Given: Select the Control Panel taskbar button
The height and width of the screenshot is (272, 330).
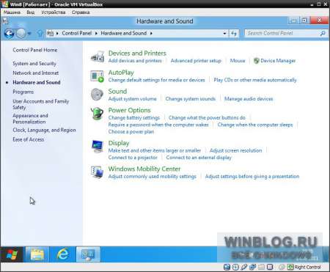Looking at the screenshot, I should 88,254.
